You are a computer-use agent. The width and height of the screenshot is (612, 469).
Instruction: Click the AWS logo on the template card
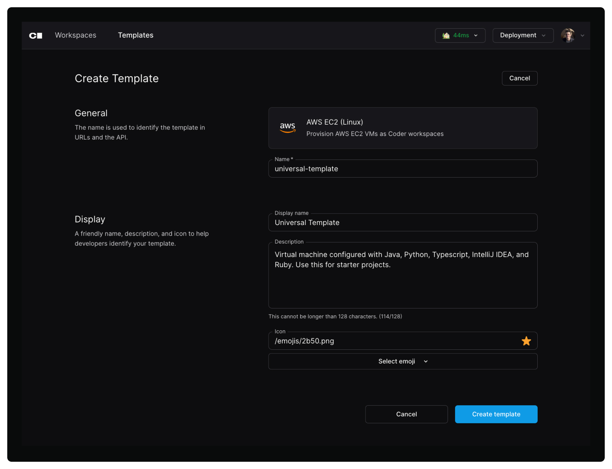point(287,128)
